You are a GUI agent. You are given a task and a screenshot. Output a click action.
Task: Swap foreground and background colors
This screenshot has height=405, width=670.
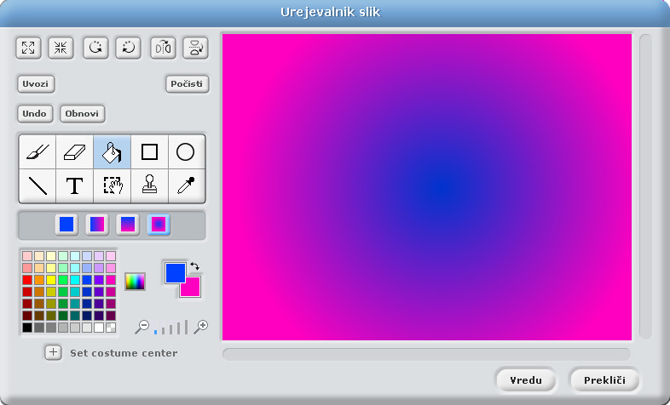click(x=194, y=266)
